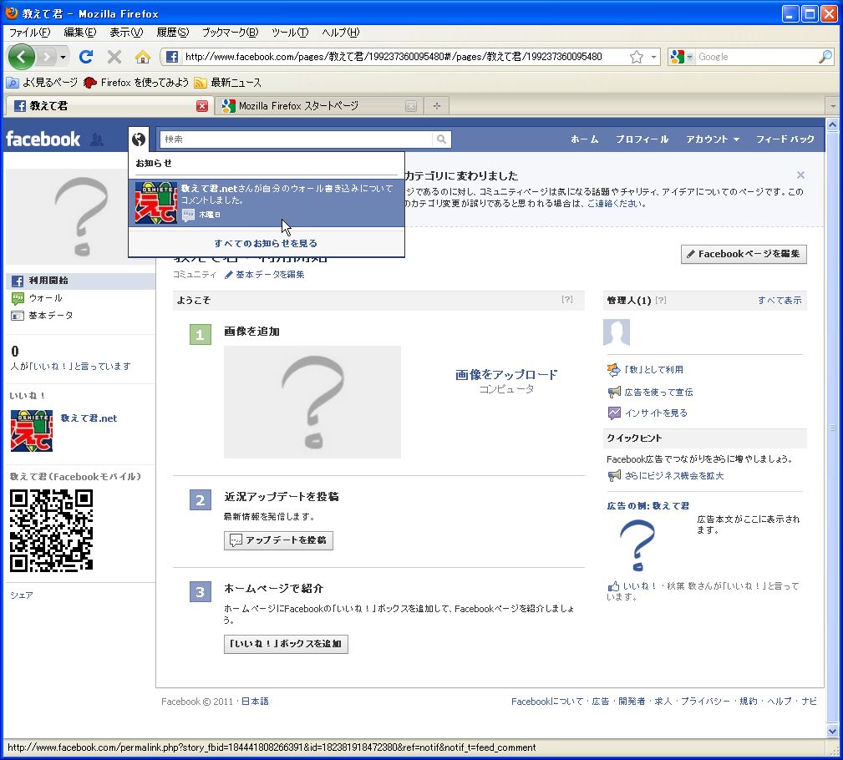The width and height of the screenshot is (843, 760).
Task: Click the Facebook search magnifier button
Action: tap(441, 139)
